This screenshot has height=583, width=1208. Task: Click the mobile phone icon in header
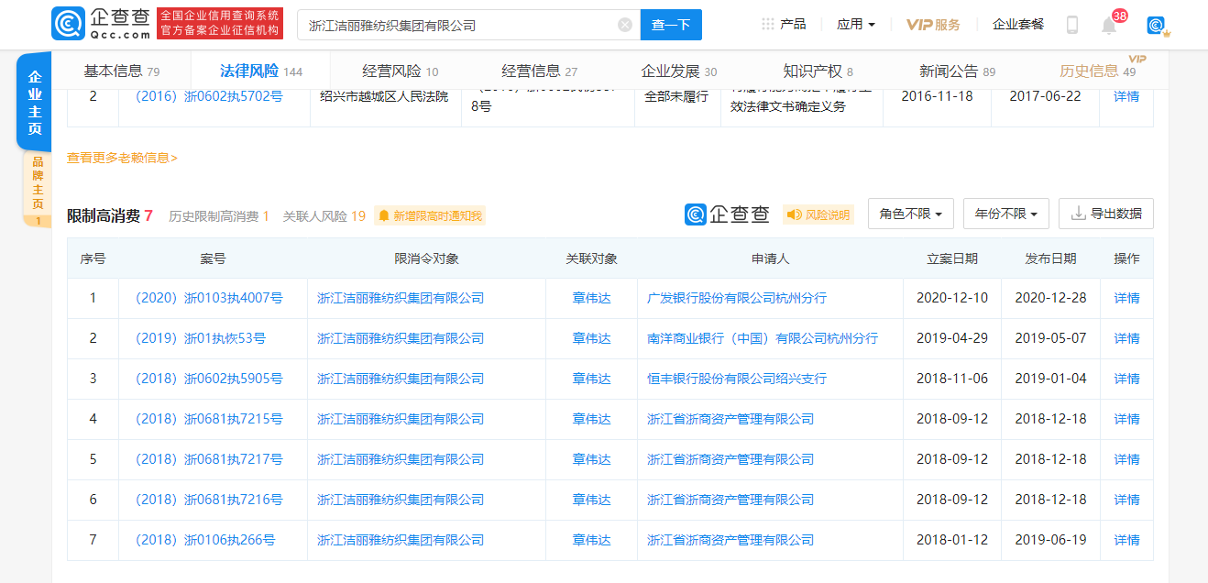1072,25
